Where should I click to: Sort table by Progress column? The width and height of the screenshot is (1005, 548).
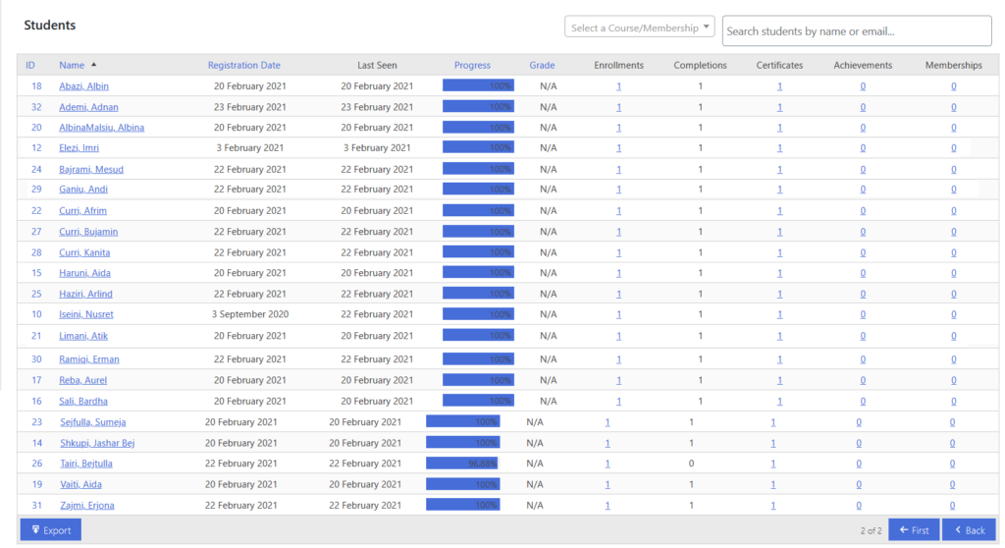pyautogui.click(x=472, y=66)
